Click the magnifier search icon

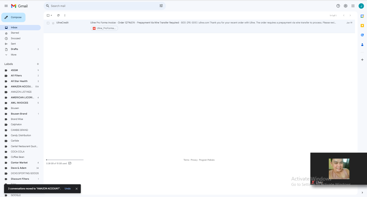coord(47,6)
